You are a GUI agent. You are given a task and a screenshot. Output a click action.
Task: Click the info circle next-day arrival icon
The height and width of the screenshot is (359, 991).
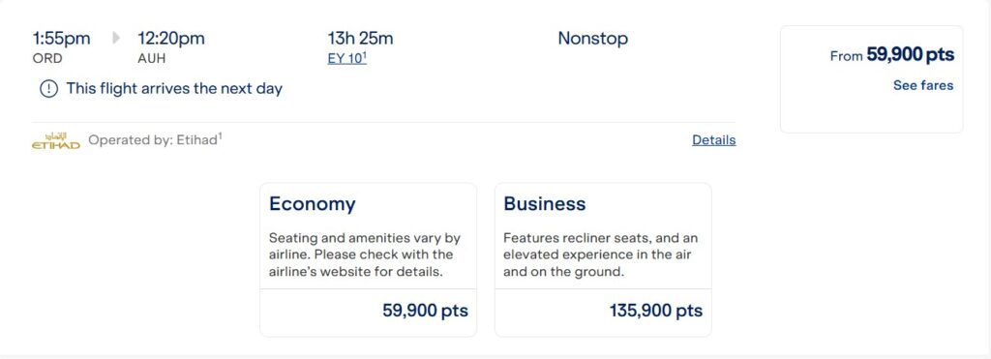(48, 89)
